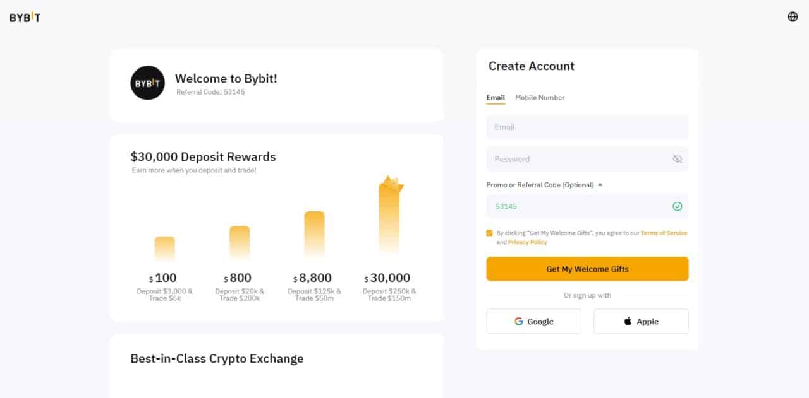809x398 pixels.
Task: Click the 'Deposit $125k & Trade $50m' text
Action: (314, 295)
